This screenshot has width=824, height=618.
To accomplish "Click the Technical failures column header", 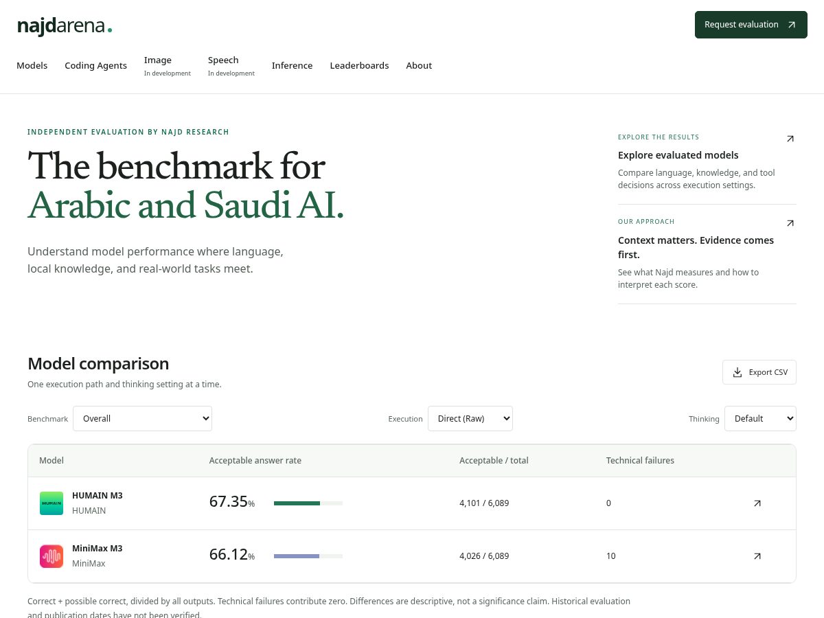I will (x=640, y=461).
